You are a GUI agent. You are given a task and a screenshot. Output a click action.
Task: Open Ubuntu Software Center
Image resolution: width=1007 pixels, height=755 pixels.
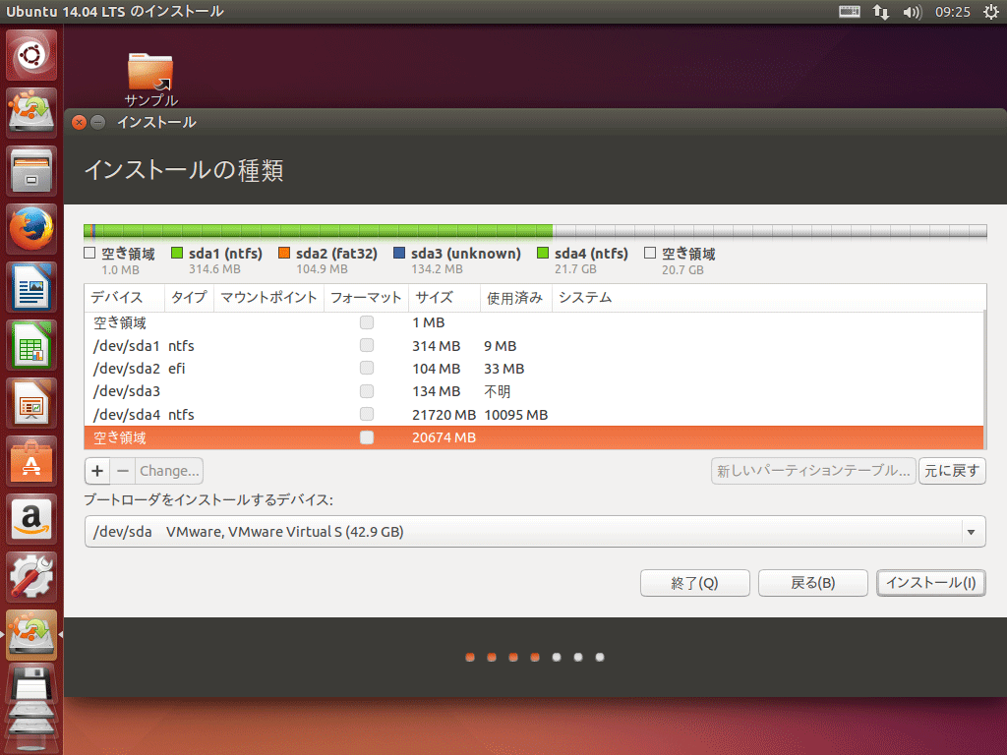pyautogui.click(x=31, y=461)
